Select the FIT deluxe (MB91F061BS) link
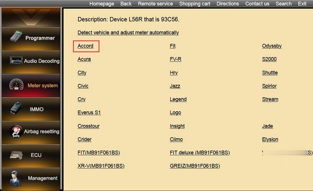This screenshot has width=313, height=191. 199,153
